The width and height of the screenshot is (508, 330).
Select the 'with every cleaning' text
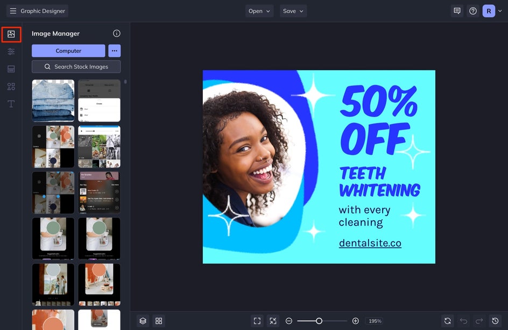click(x=364, y=216)
